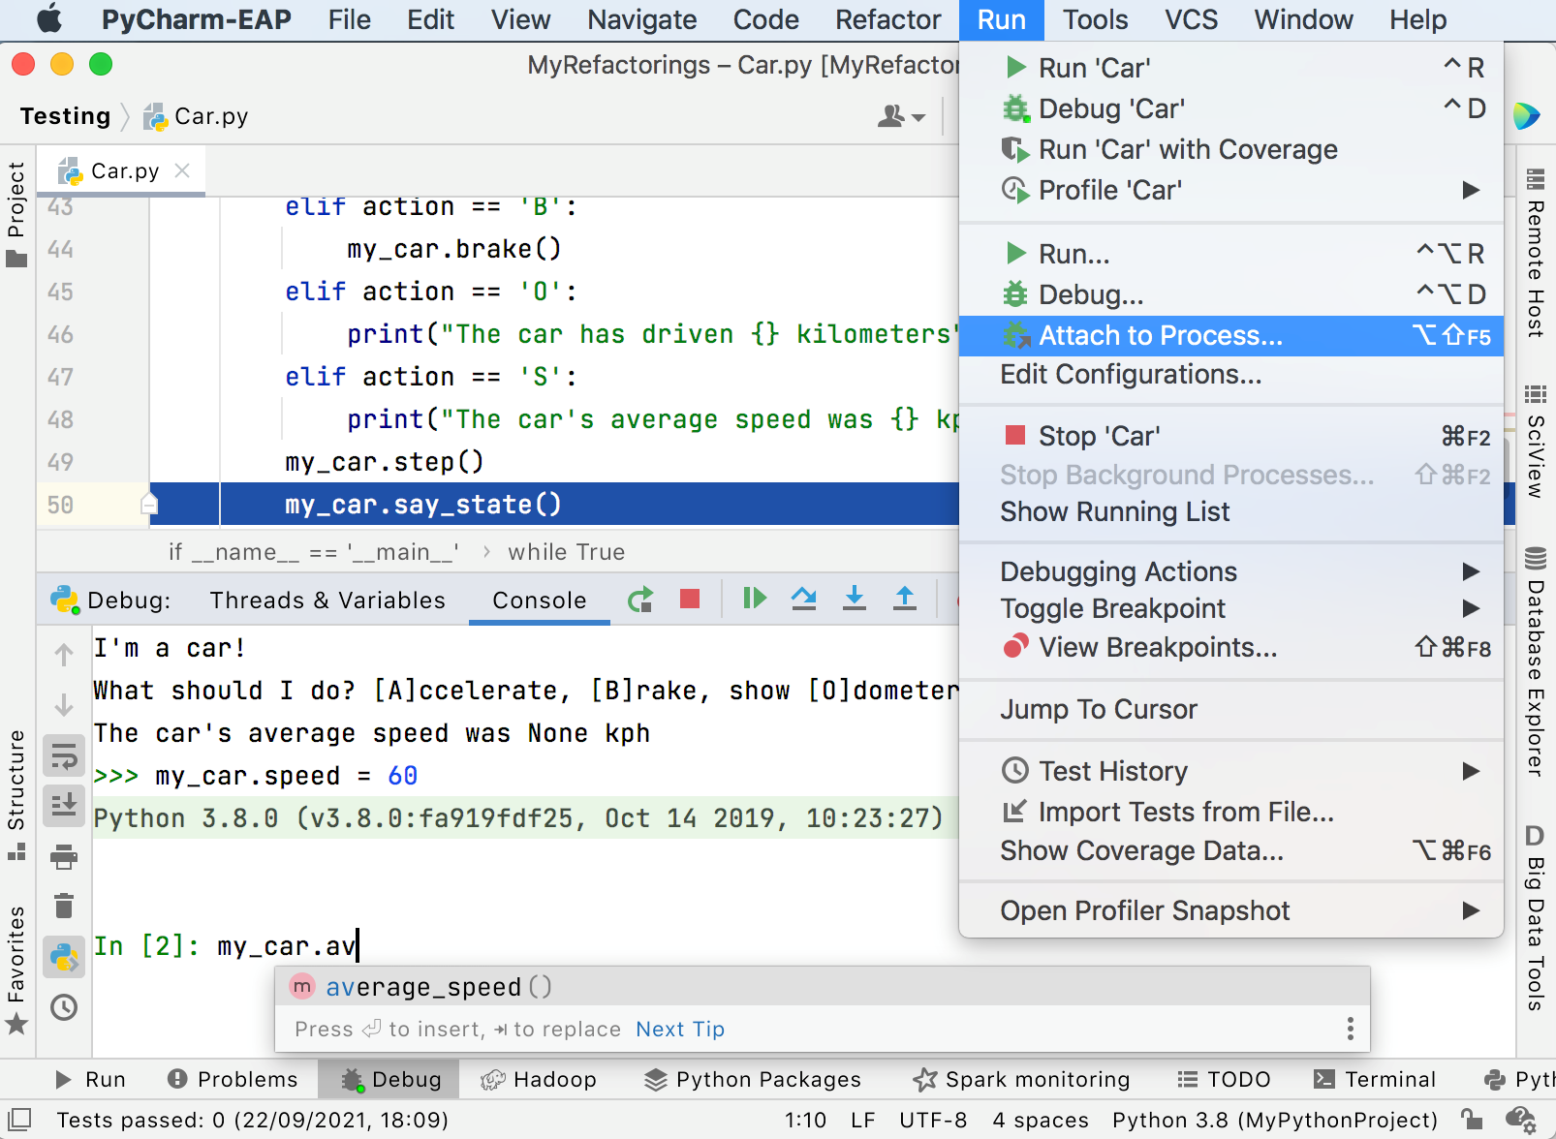Click the Next Tip link
The height and width of the screenshot is (1139, 1556).
tap(679, 1029)
